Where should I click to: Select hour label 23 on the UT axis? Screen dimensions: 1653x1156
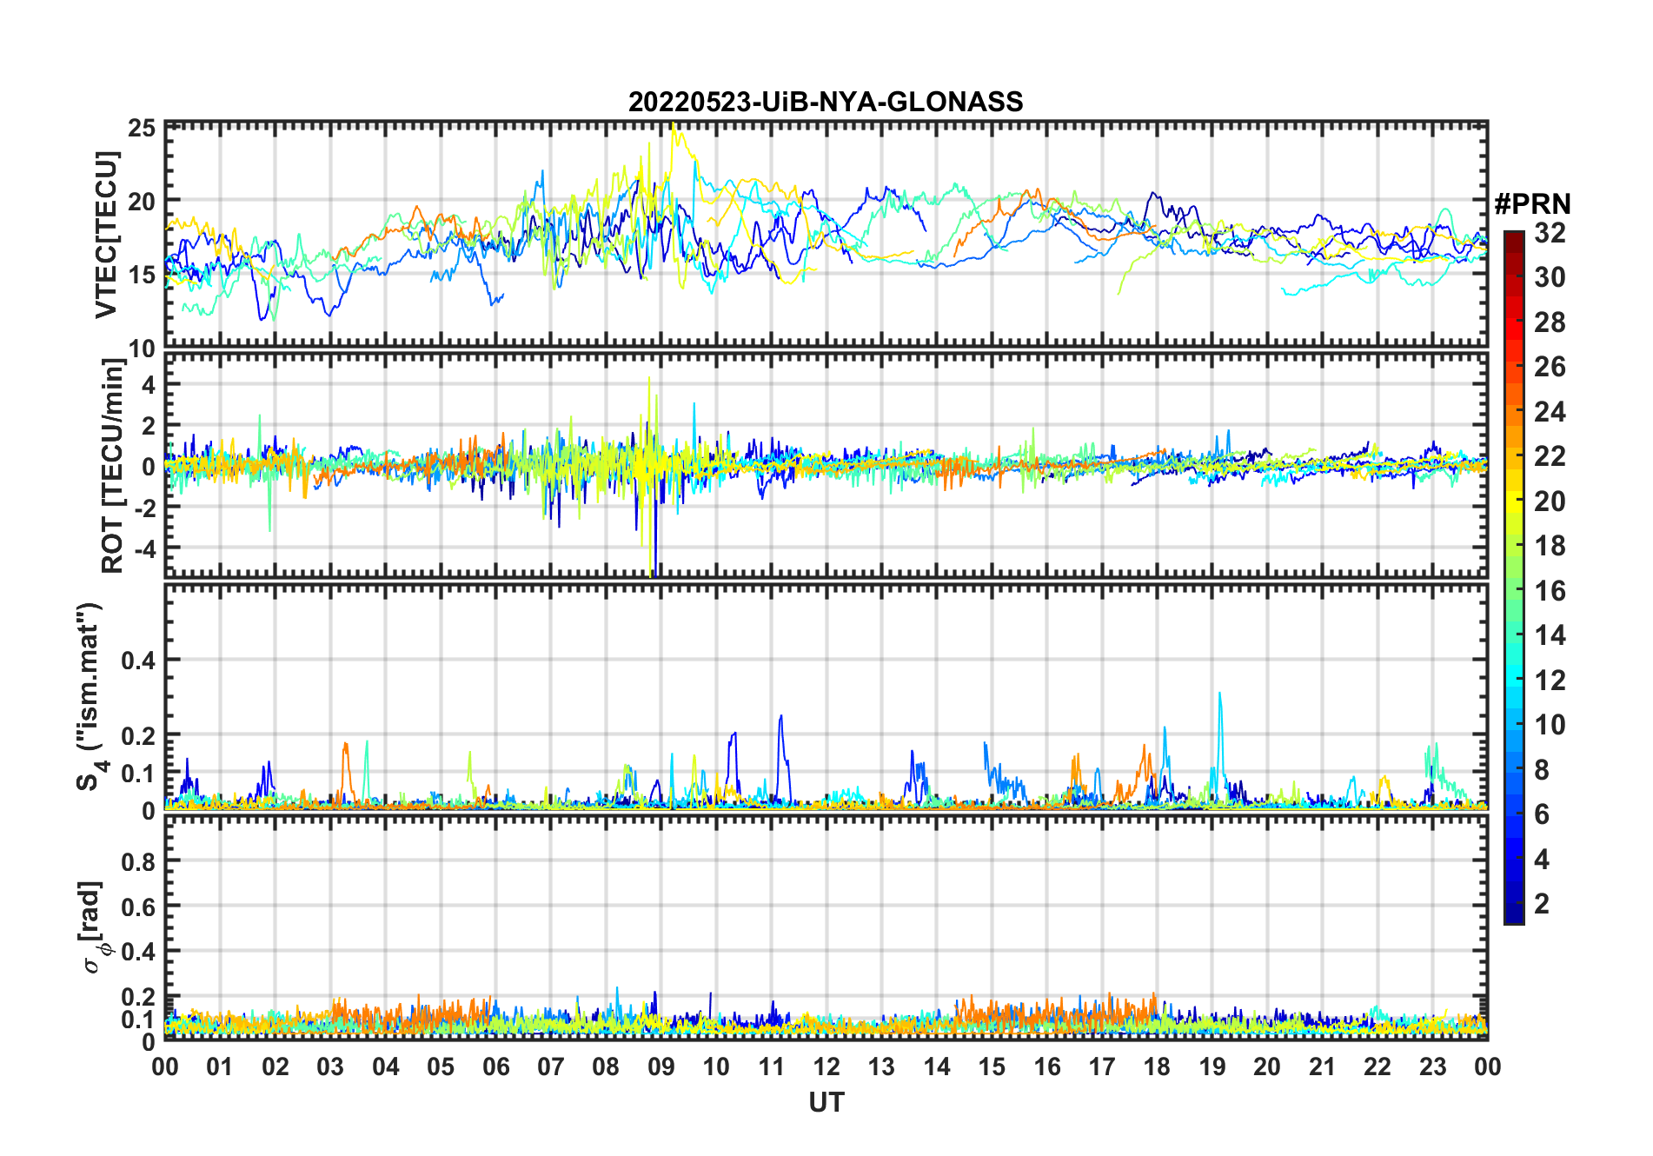[x=1432, y=1066]
